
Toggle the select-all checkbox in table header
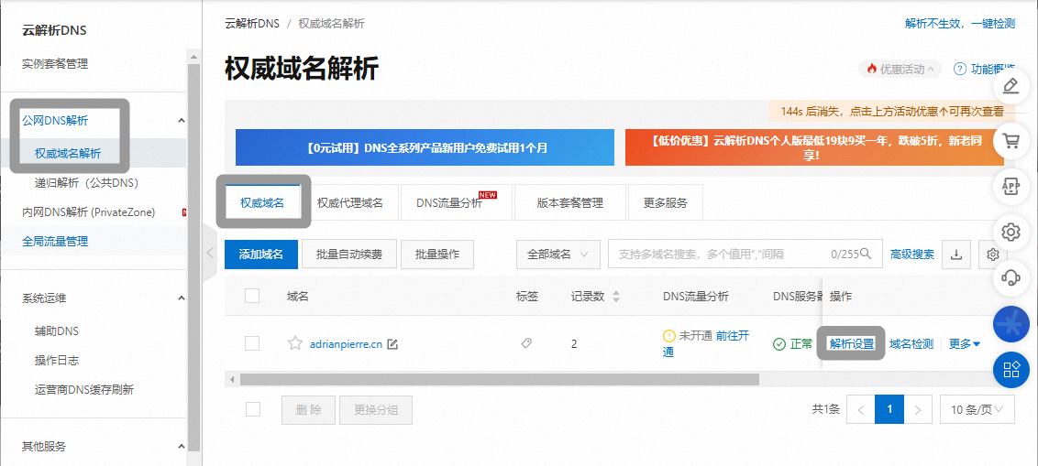pyautogui.click(x=252, y=296)
